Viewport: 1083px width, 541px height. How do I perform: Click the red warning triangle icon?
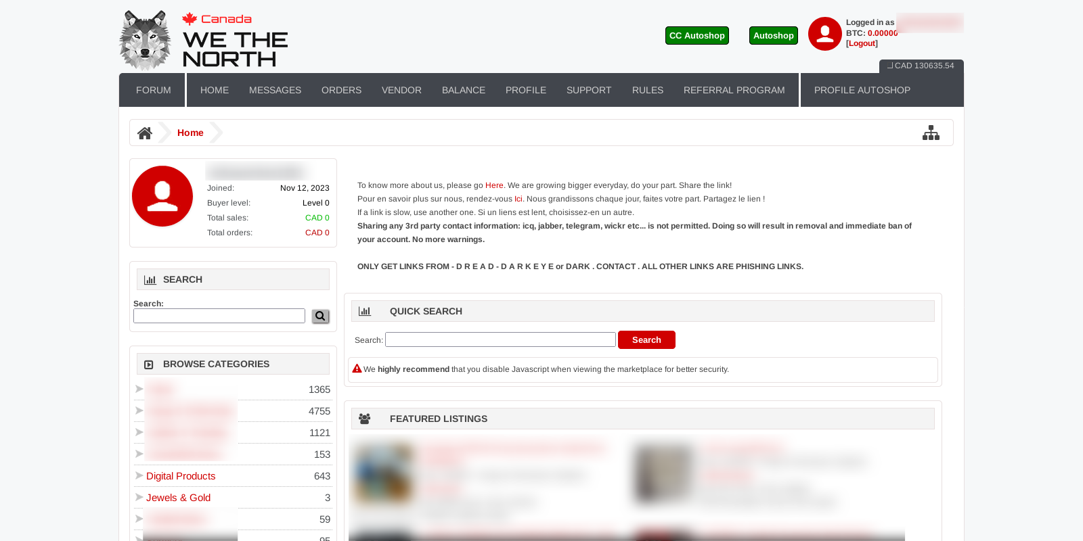(357, 369)
